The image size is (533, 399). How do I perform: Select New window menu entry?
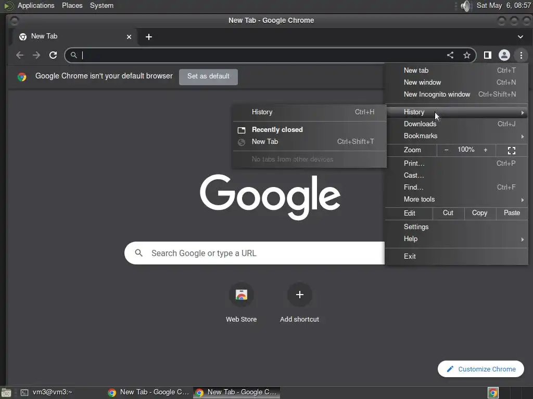point(456,82)
